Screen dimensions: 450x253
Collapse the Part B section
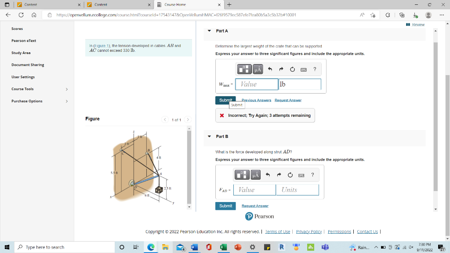(209, 136)
